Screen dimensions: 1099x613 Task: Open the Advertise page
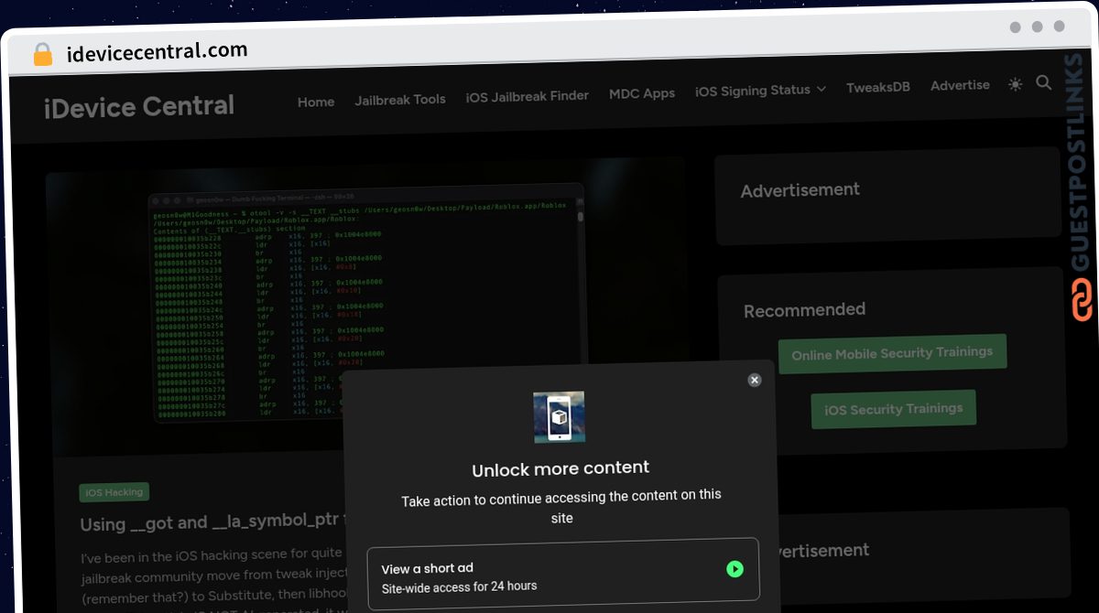pyautogui.click(x=960, y=85)
